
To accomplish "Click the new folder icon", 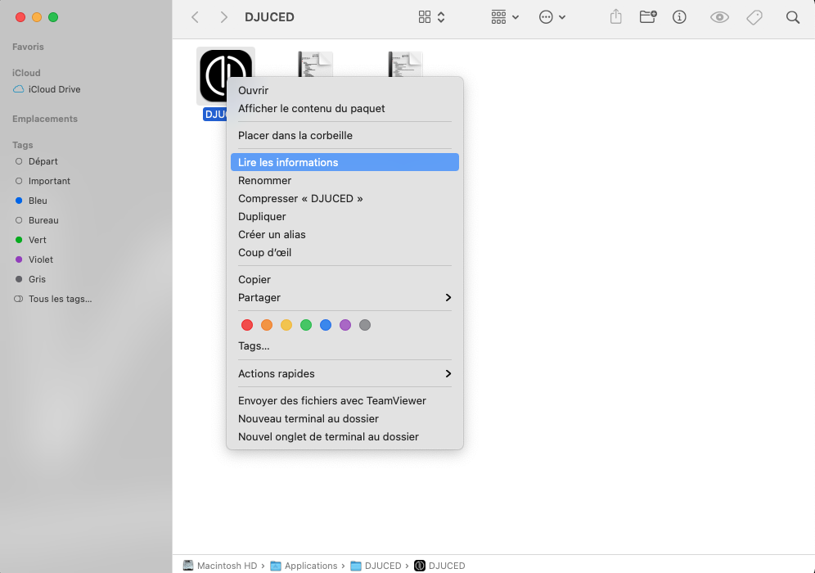I will [x=647, y=17].
